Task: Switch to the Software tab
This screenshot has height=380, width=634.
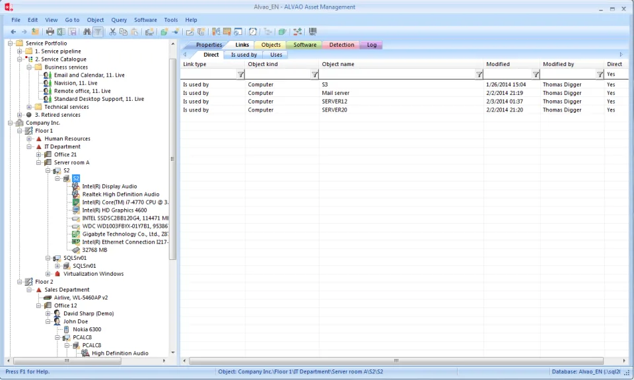Action: [x=305, y=45]
